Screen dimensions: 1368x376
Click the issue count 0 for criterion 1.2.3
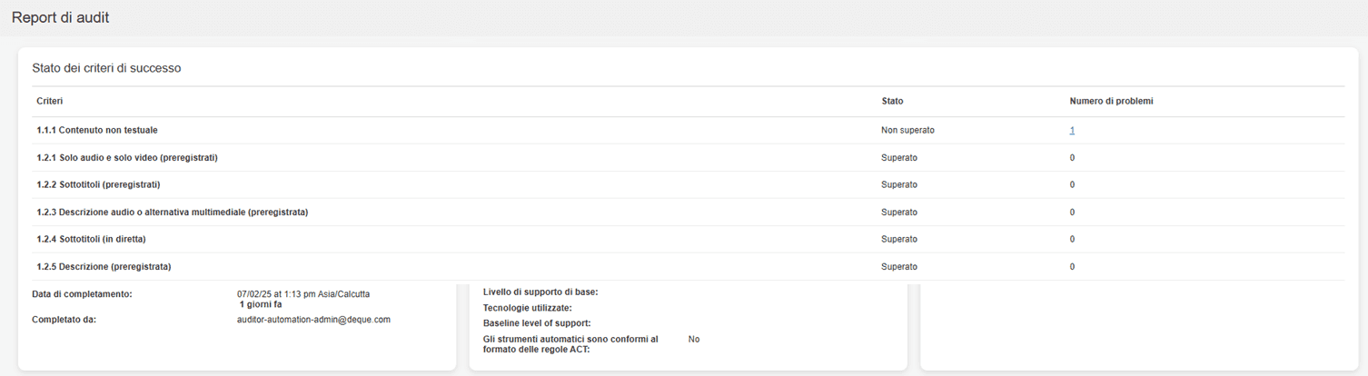pos(1072,213)
